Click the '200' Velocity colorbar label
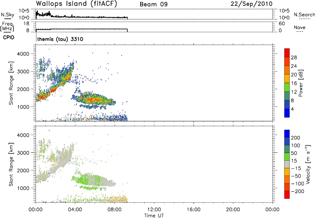Image resolution: width=315 pixels, height=218 pixels. point(296,138)
